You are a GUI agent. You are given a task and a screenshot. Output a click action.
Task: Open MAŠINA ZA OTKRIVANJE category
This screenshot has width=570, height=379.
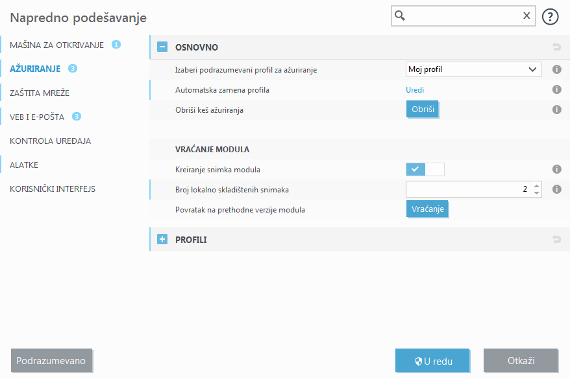[56, 45]
